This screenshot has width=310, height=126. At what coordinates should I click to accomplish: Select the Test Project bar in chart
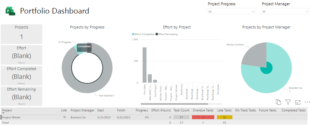(x=155, y=81)
